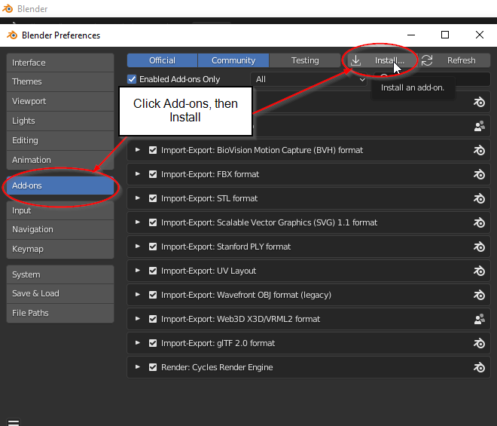Open the Save & Load section
This screenshot has width=497, height=426.
(x=60, y=293)
